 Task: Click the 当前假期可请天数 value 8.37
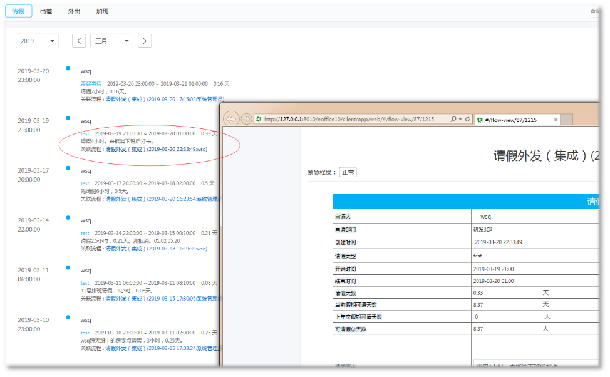click(x=478, y=305)
